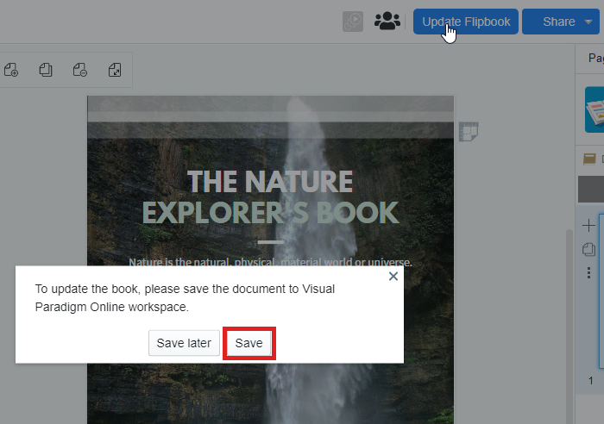Open the collaborators people icon
This screenshot has height=424, width=604.
coord(387,22)
